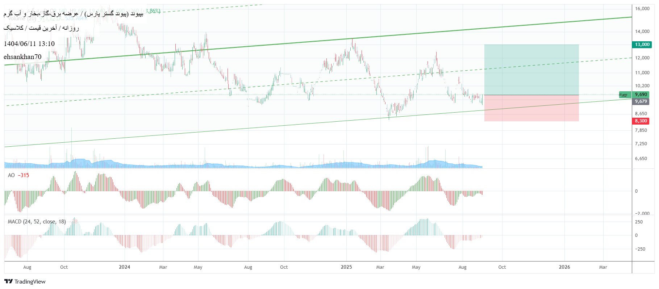Click the 2025 label on the time axis

point(346,267)
